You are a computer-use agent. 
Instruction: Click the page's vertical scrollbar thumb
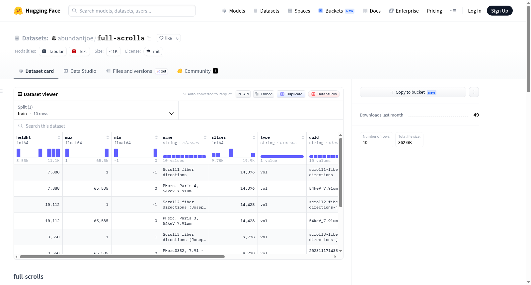(529, 49)
